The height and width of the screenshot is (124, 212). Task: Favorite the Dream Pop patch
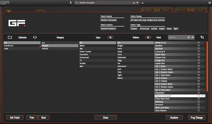coord(199,58)
